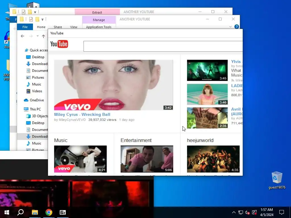This screenshot has height=218, width=291.
Task: Select the guest19076 Recycle Bin desktop icon
Action: tap(277, 180)
